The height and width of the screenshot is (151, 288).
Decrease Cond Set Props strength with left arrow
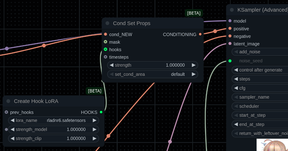(111, 65)
